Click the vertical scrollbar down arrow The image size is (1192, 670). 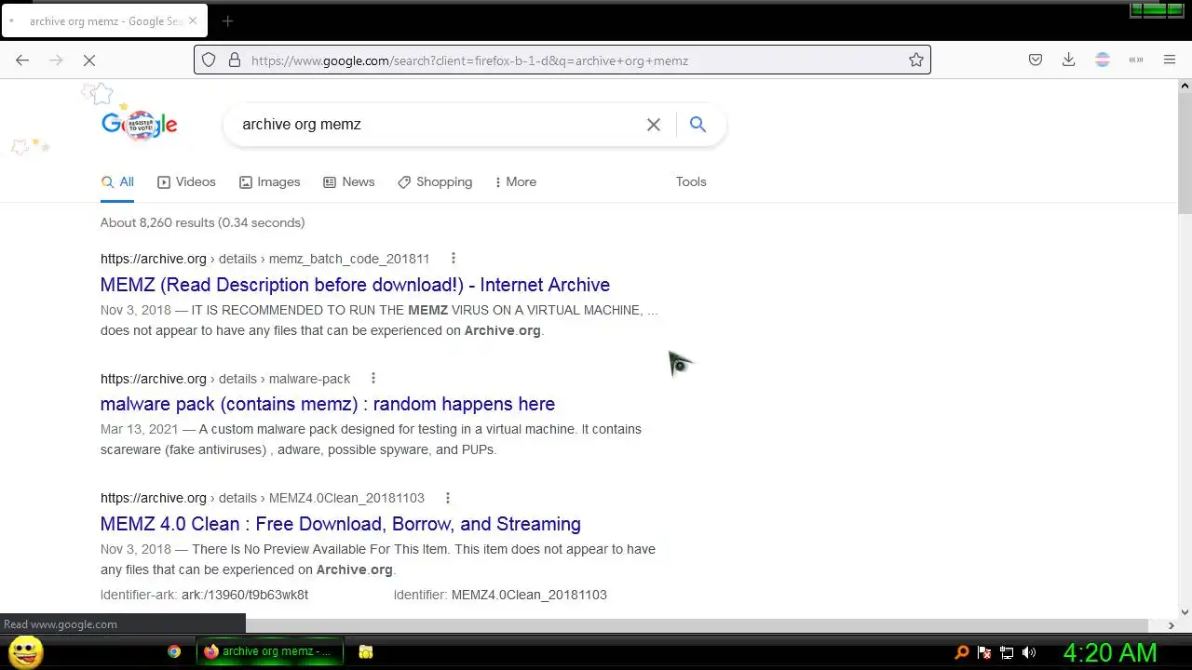(1185, 612)
